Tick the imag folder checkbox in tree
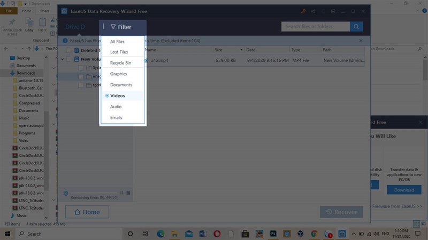 (x=81, y=76)
